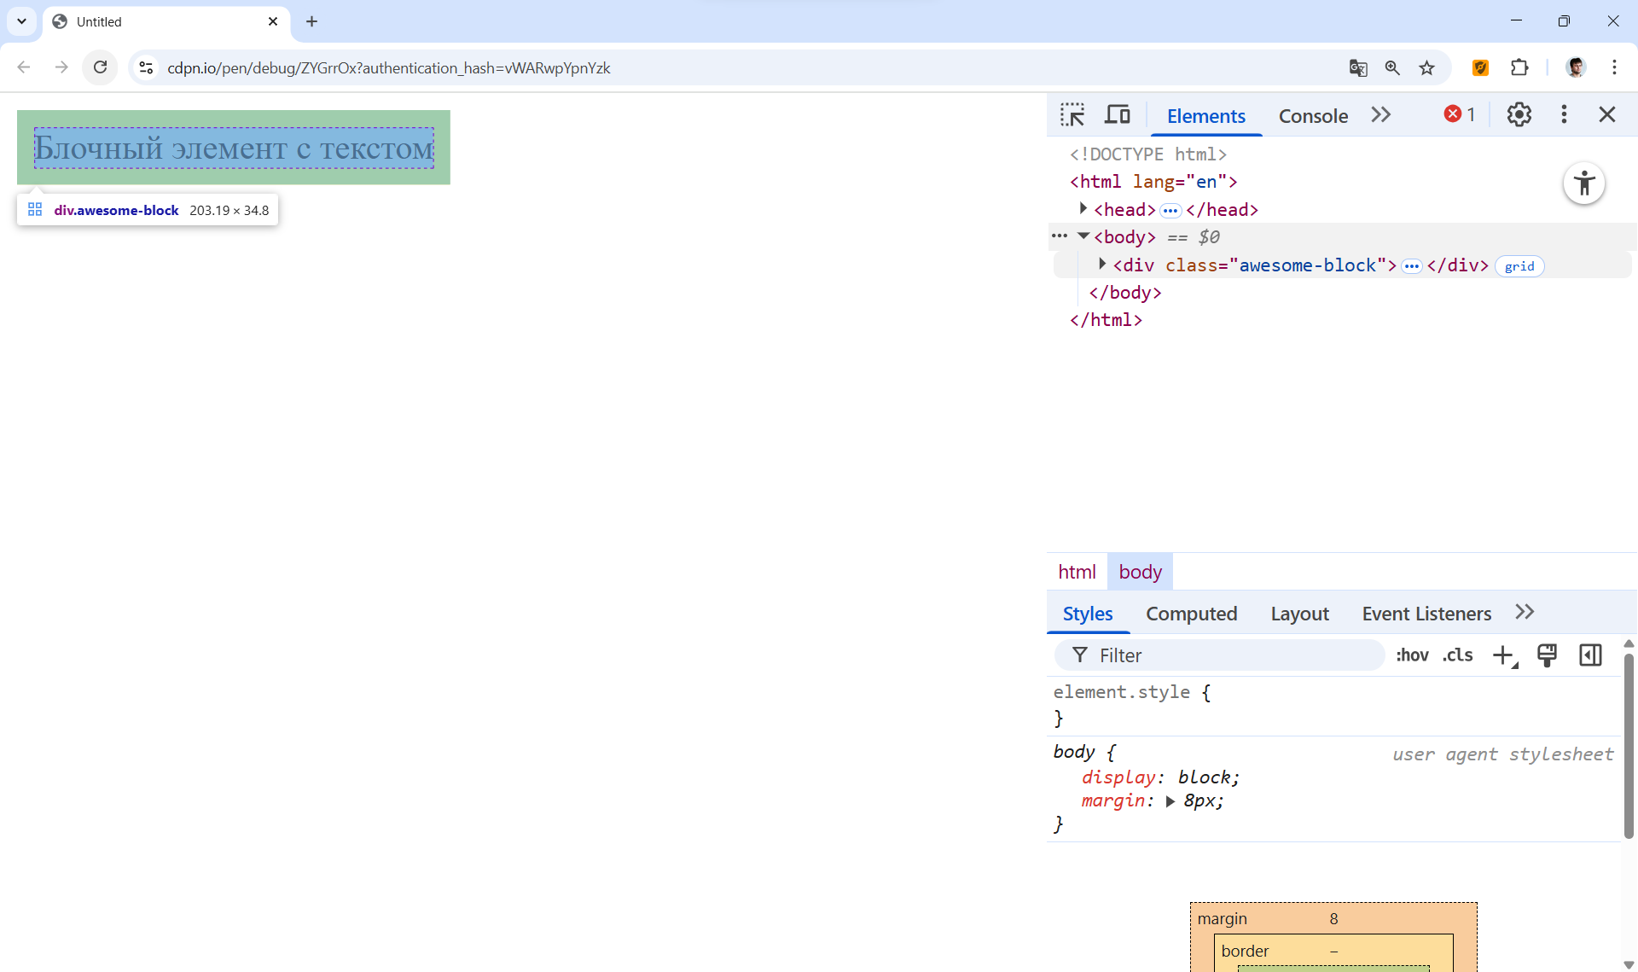The width and height of the screenshot is (1638, 972).
Task: Expand the margin shorthand property triangle
Action: click(x=1170, y=801)
